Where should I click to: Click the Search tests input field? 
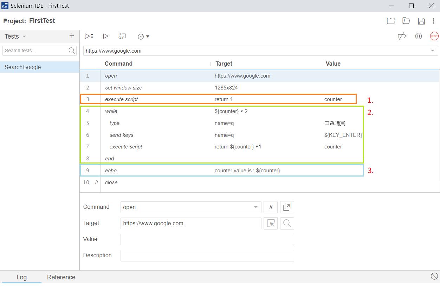(35, 51)
